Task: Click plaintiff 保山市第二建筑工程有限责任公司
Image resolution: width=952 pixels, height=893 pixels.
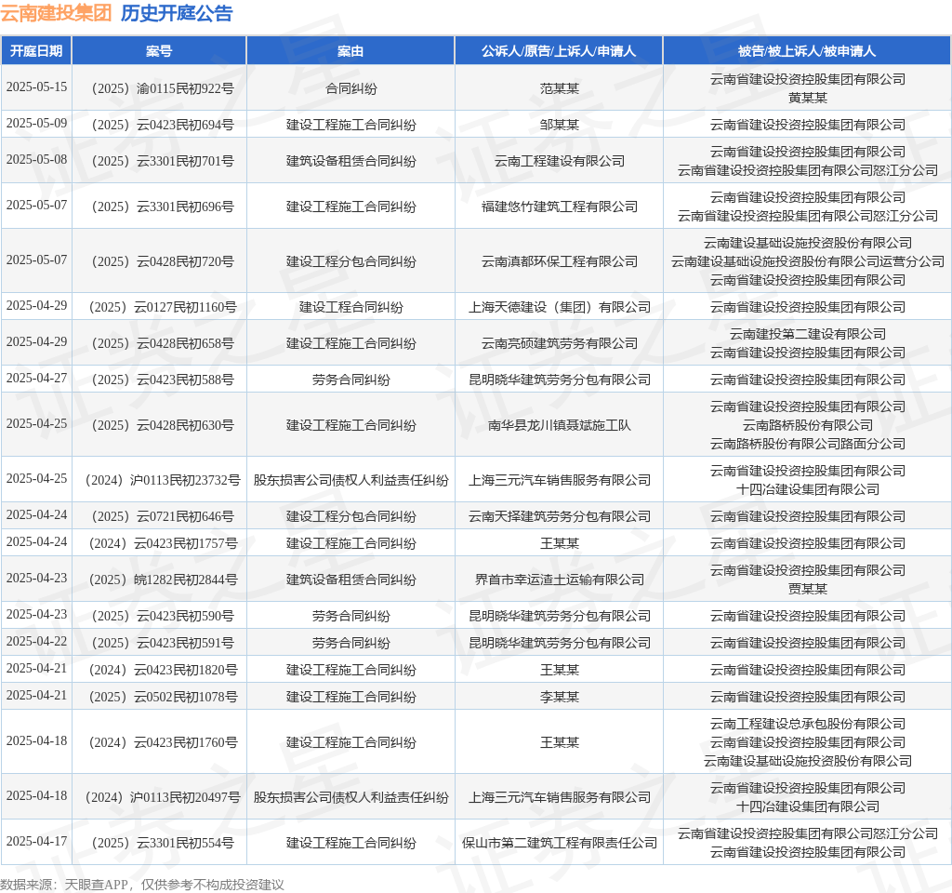Action: [x=559, y=843]
